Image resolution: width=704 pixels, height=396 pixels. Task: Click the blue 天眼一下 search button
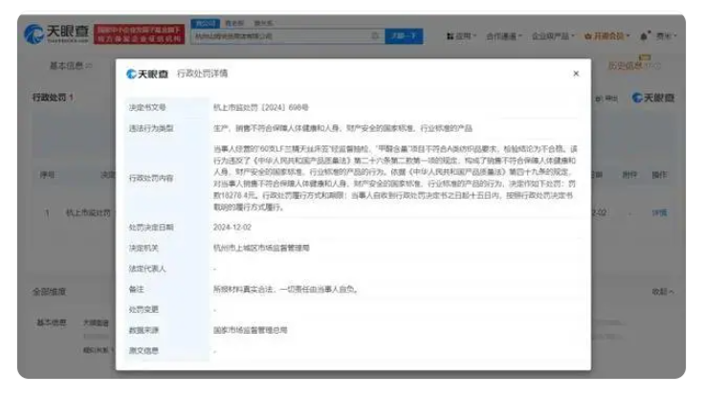tap(404, 36)
